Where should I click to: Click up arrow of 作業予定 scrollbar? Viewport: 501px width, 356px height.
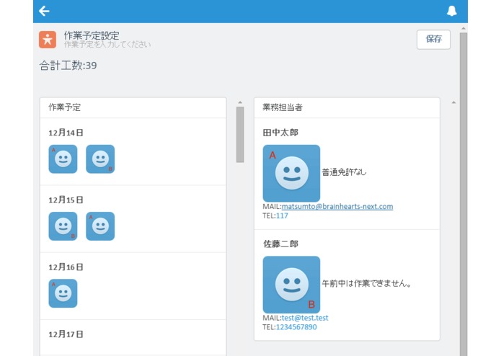point(240,102)
